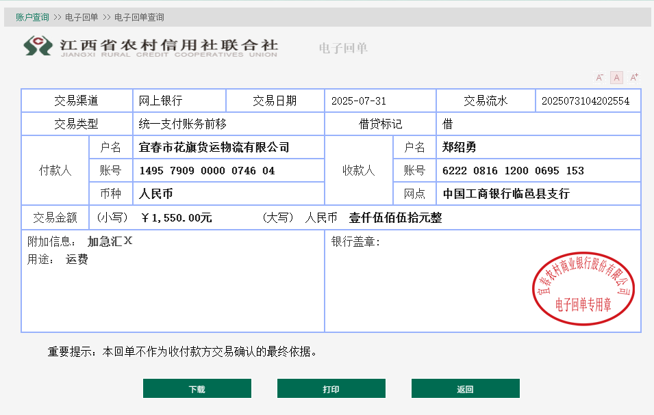Click the first 电子回单 breadcrumb item

81,18
